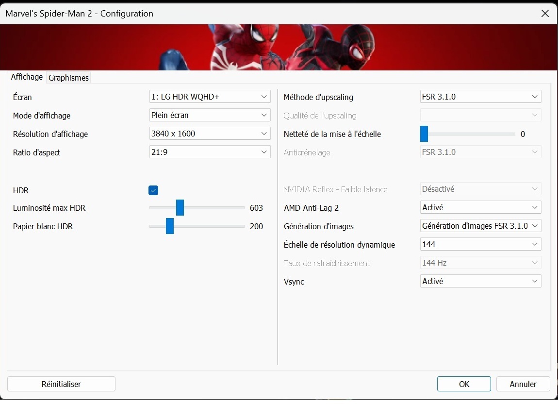Switch to the Graphismes tab
The width and height of the screenshot is (558, 404).
coord(68,78)
